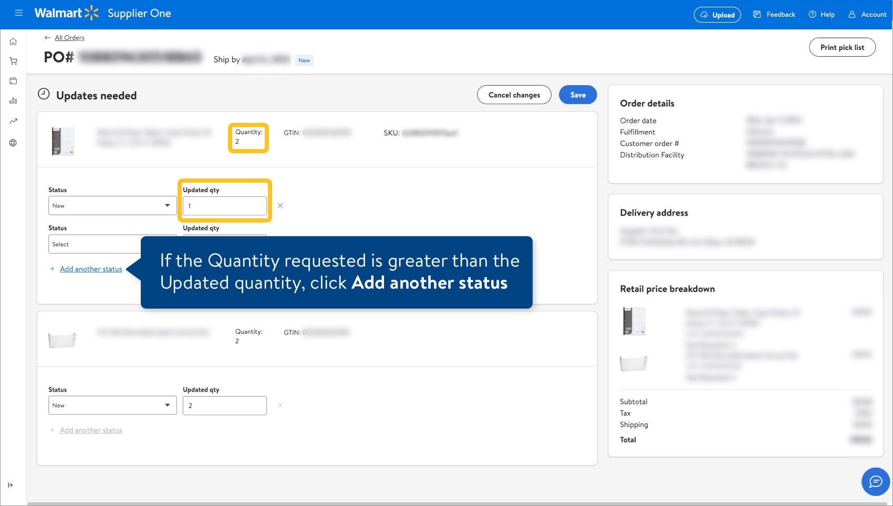Open the Growth trends icon in sidebar

click(x=13, y=121)
